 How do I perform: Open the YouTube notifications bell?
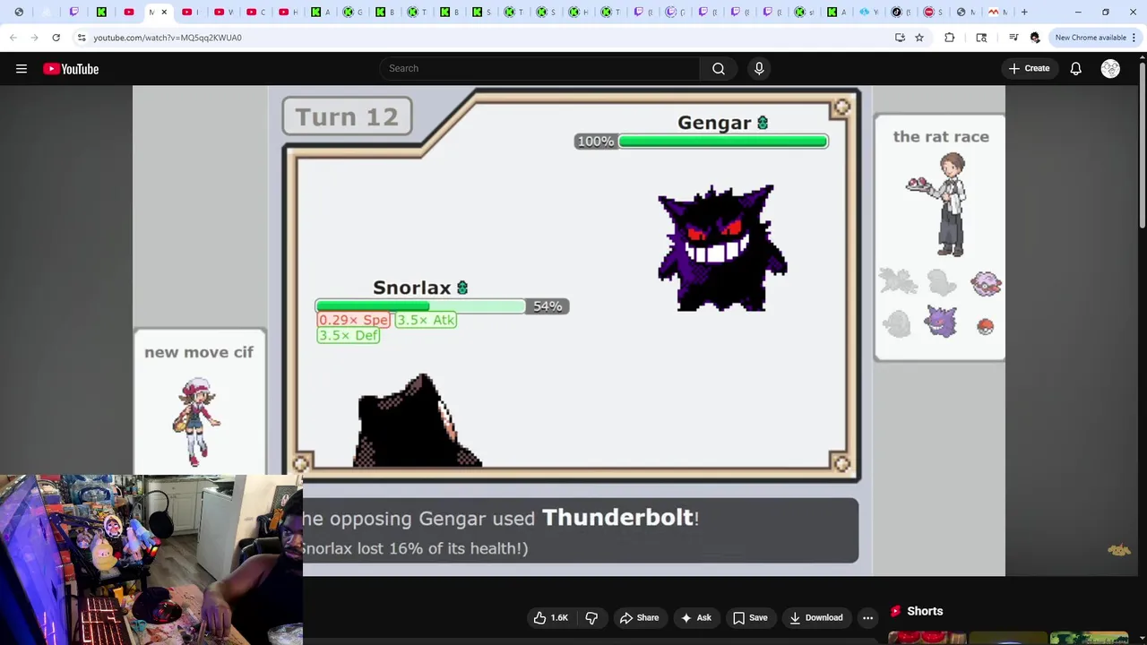tap(1076, 69)
